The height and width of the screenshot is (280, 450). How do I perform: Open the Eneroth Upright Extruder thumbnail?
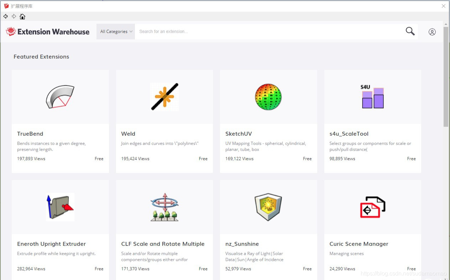(x=60, y=207)
